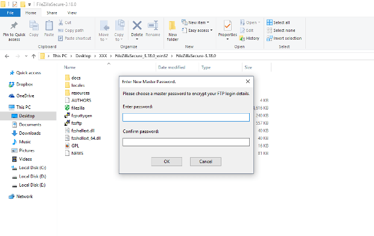
Task: Select This PC in navigation pane
Action: point(20,107)
